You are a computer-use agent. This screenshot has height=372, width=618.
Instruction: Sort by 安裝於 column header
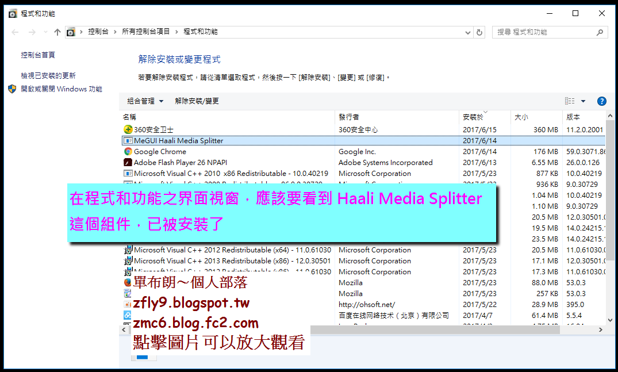pyautogui.click(x=485, y=117)
